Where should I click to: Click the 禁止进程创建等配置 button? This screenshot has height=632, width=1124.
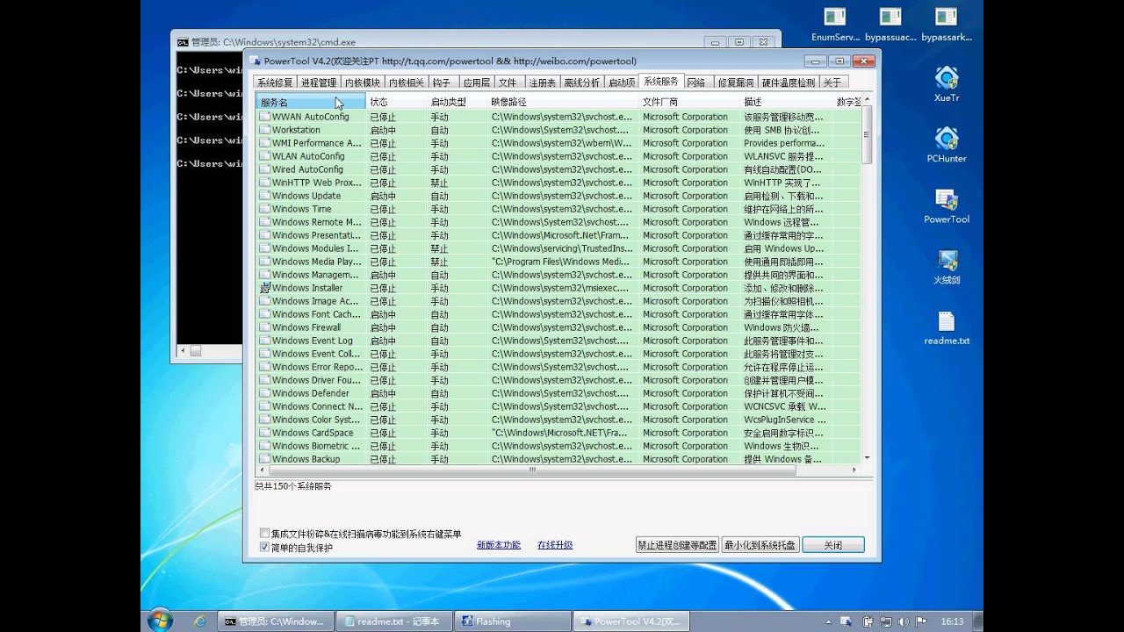coord(677,545)
